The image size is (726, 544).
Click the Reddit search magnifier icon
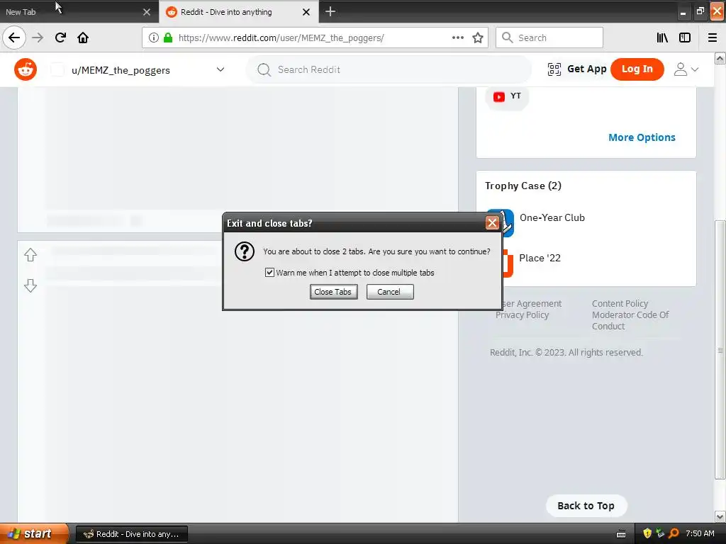coord(264,70)
